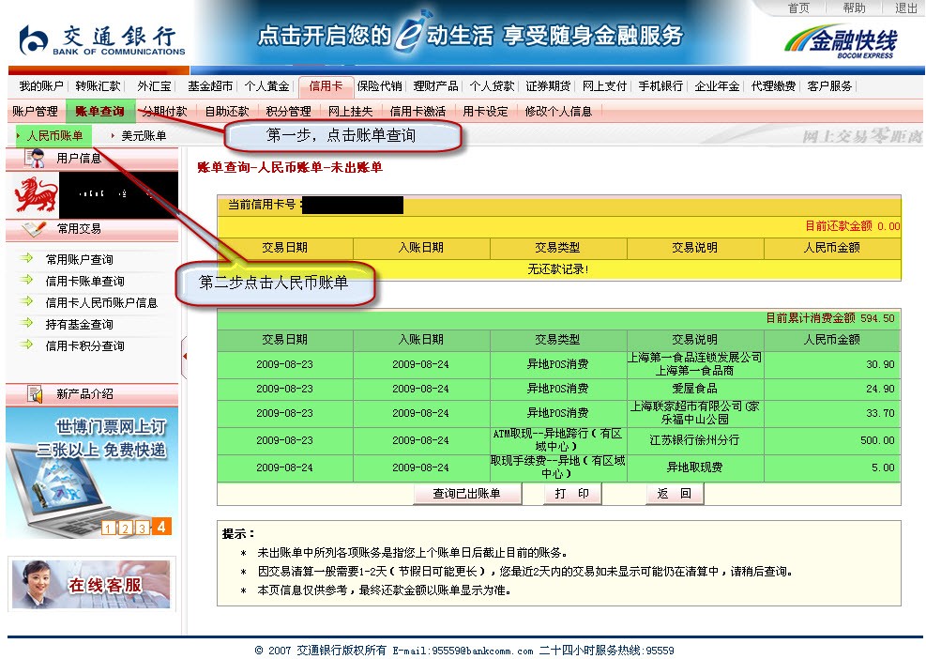
Task: Click the 爱屋食品 transaction description
Action: (694, 389)
